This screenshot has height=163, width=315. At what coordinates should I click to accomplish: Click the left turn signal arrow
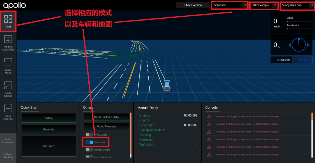(290, 45)
